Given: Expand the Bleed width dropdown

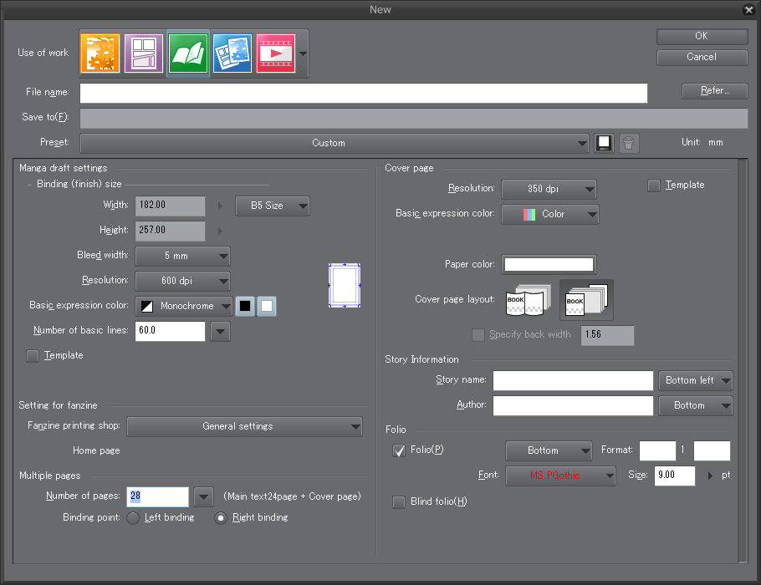Looking at the screenshot, I should (x=182, y=256).
